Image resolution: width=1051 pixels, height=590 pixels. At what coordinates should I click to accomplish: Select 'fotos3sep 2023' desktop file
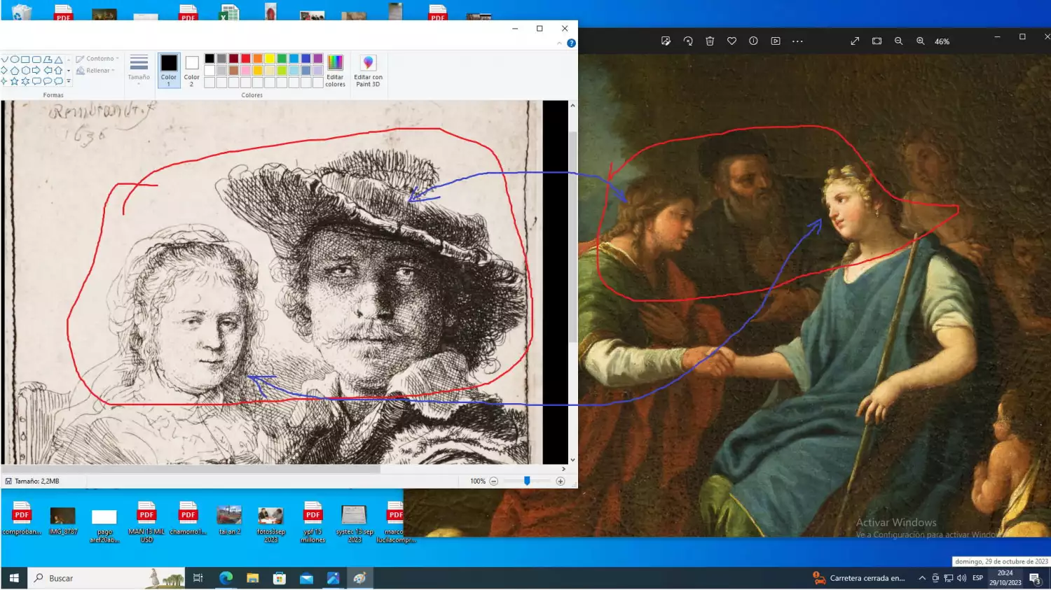pyautogui.click(x=270, y=525)
